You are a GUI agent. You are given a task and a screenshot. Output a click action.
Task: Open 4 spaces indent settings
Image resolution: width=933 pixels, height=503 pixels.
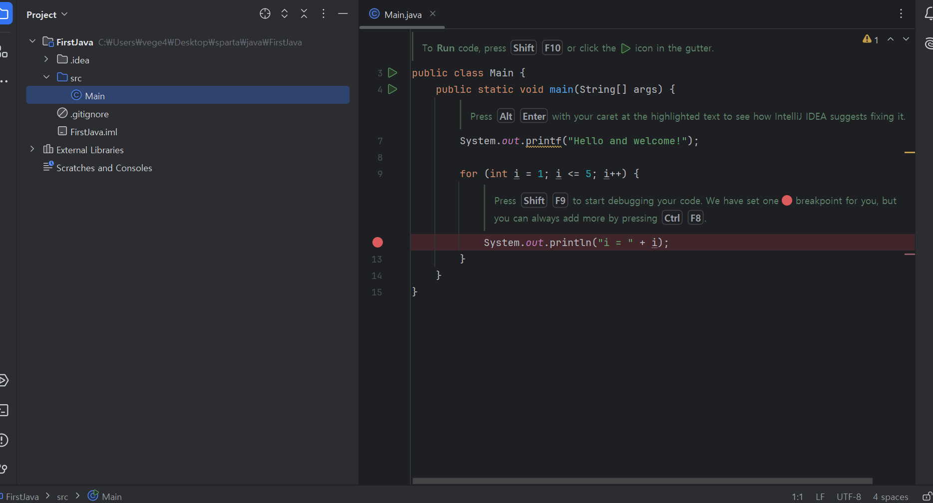point(891,497)
